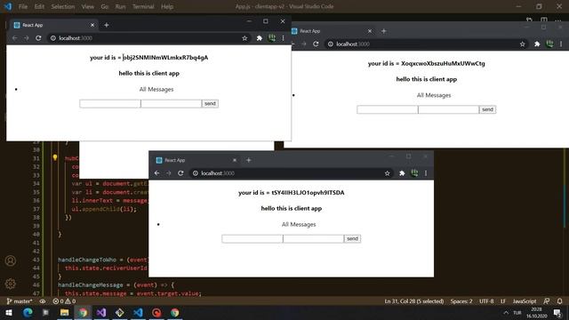This screenshot has width=569, height=320.
Task: Open File Explorer from taskbar
Action: coord(65,312)
